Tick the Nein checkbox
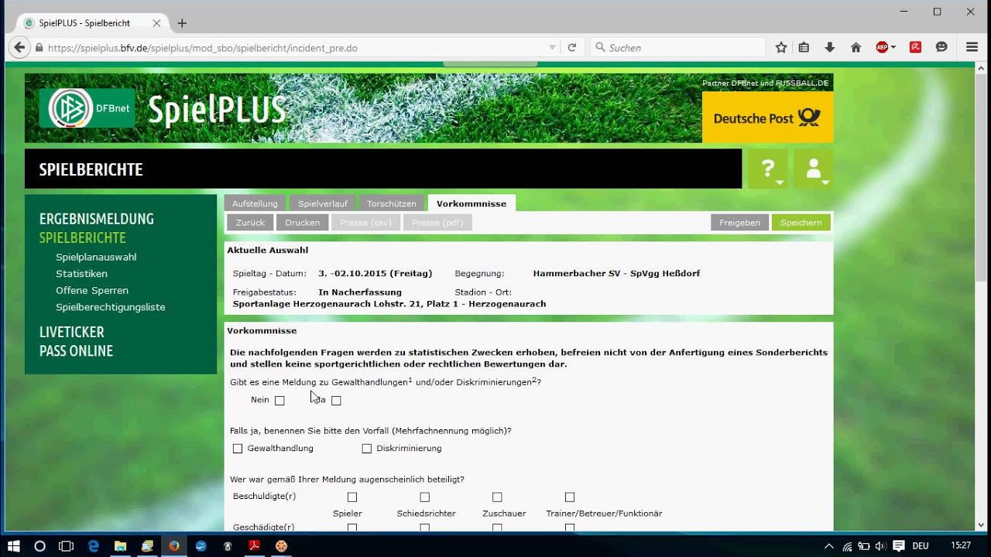Screen dimensions: 991x557 click(279, 400)
